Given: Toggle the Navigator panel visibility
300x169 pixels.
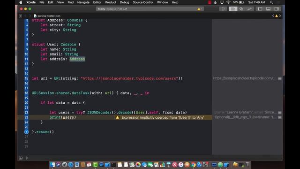Looking at the screenshot, I should tap(260, 9).
